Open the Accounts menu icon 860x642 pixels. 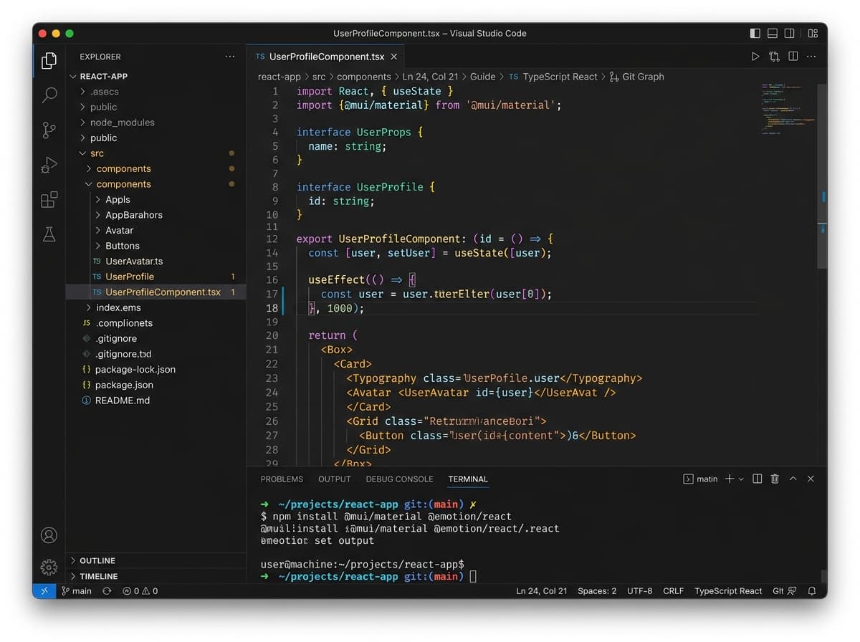(49, 535)
